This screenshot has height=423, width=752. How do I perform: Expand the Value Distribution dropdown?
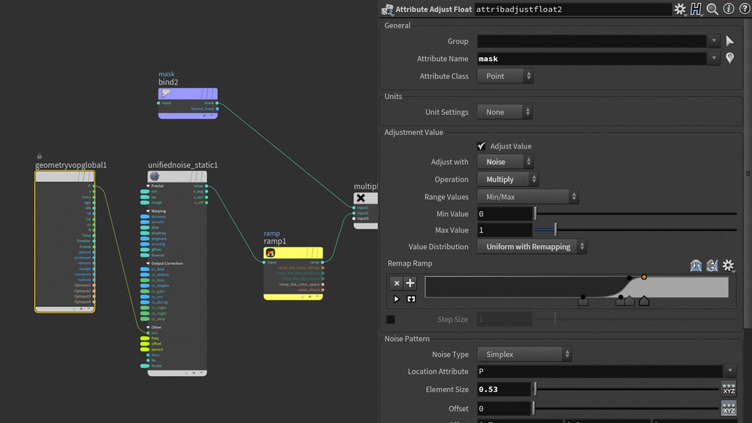click(532, 247)
